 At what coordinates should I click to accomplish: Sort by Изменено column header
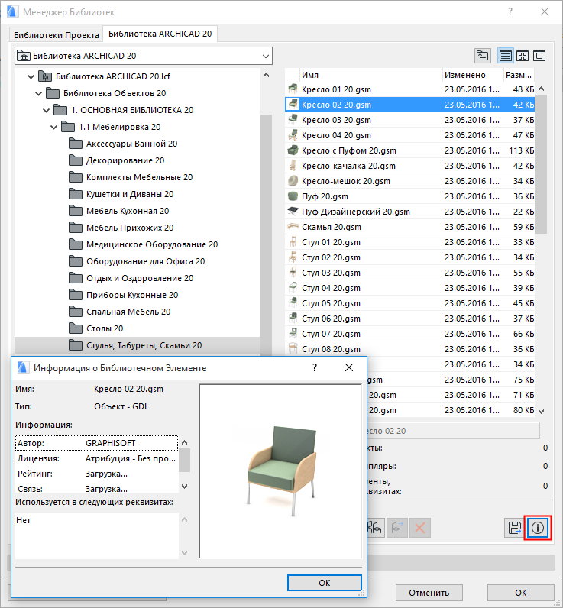473,75
